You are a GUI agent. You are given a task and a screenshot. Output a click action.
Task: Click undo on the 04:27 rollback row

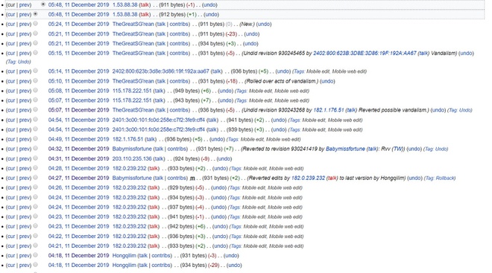414,178
